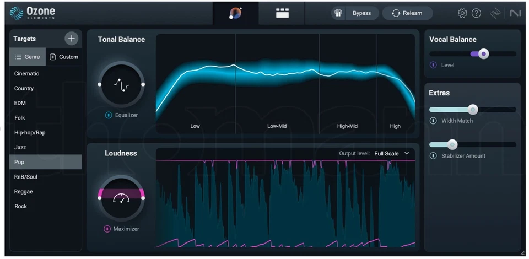Select the Cinematic genre target

[x=46, y=73]
